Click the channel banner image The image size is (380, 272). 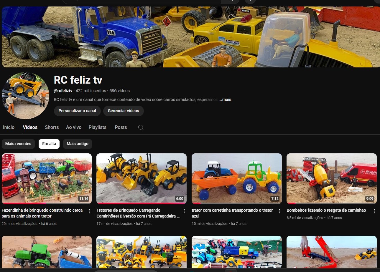coord(191,37)
